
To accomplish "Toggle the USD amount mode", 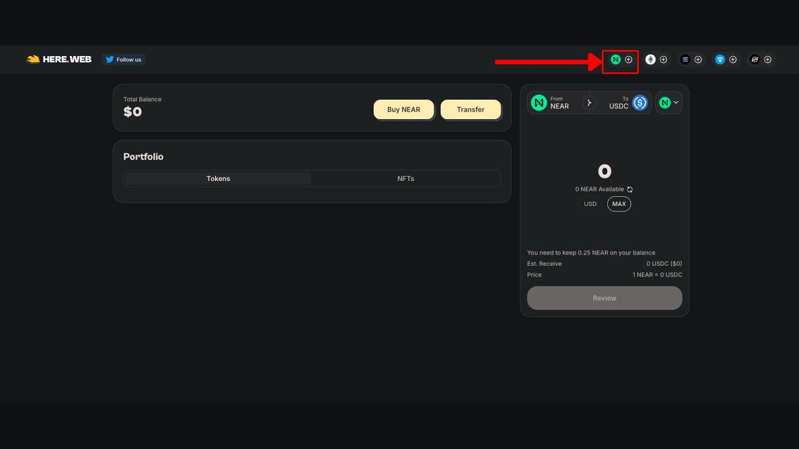I will [x=590, y=204].
